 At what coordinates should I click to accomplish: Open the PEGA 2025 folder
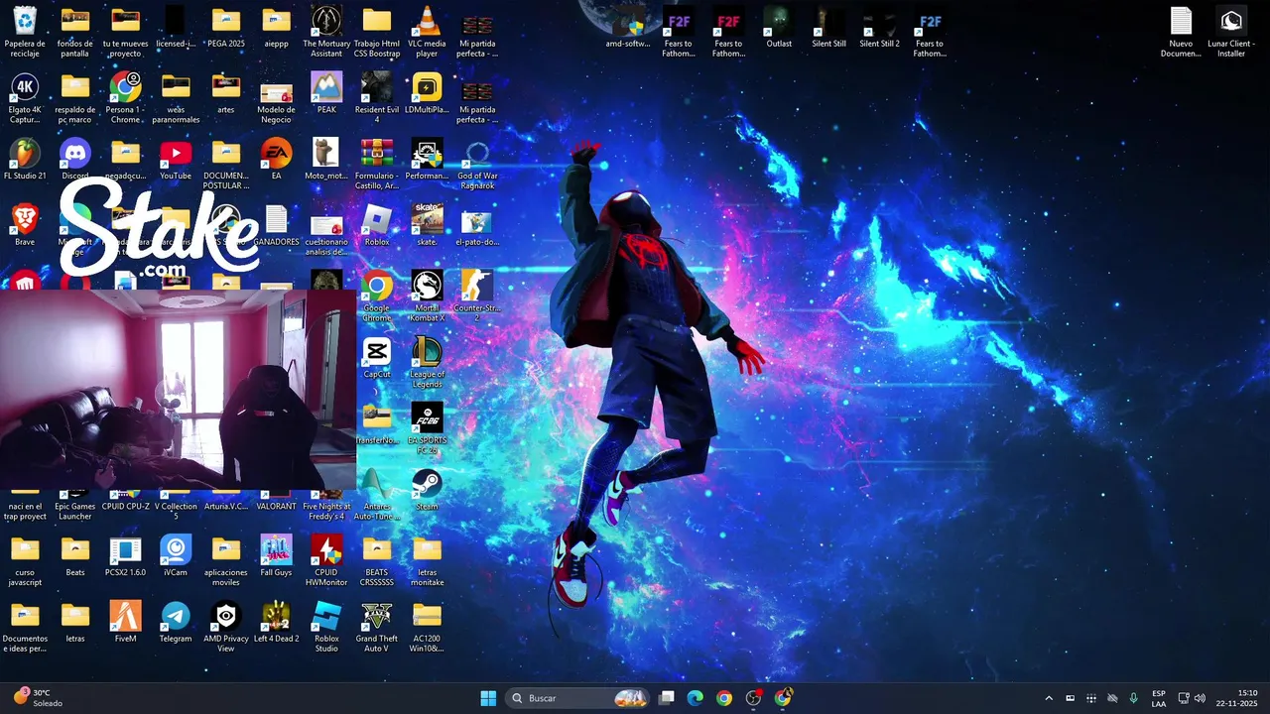(x=226, y=27)
